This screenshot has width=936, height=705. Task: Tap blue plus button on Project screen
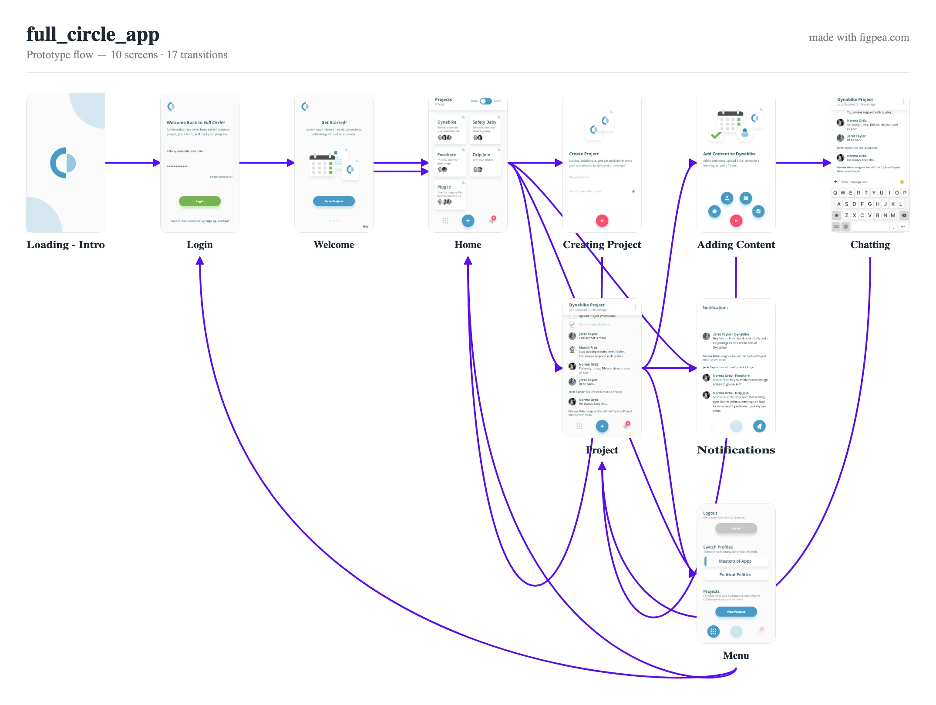tap(602, 426)
